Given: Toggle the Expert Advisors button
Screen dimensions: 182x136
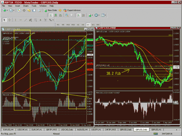Looking at the screenshot, I should 72,10.
